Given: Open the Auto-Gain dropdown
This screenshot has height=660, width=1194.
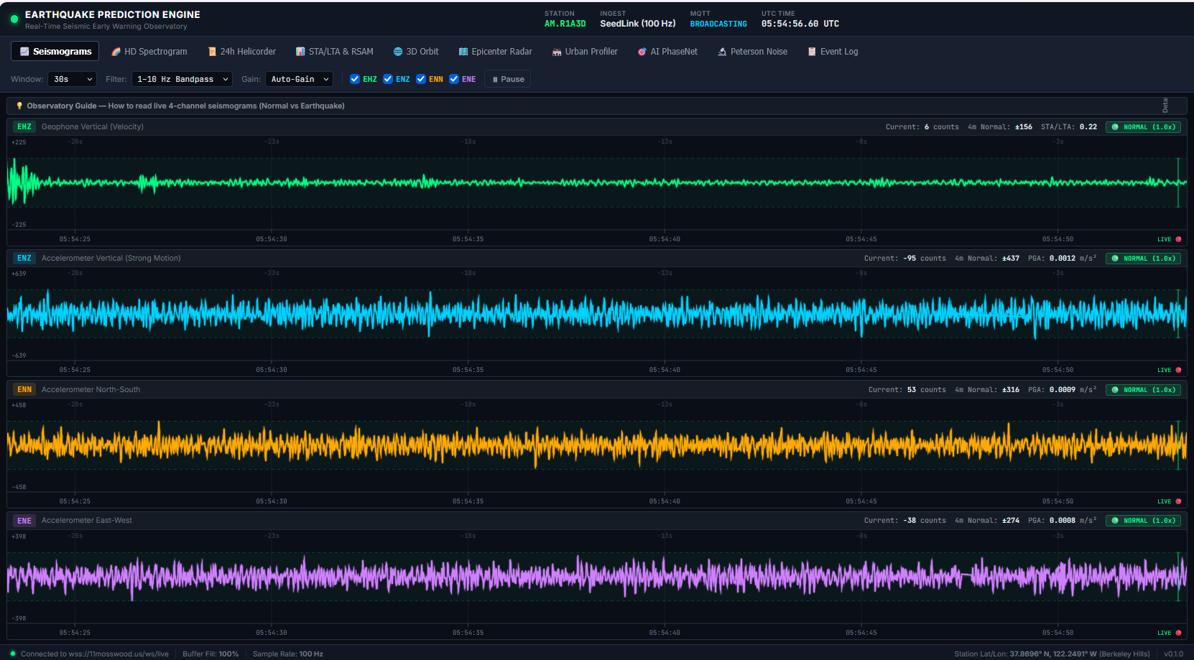Looking at the screenshot, I should 299,79.
